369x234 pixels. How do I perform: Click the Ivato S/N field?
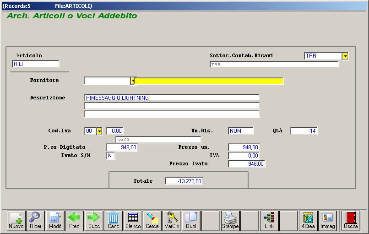(x=111, y=156)
